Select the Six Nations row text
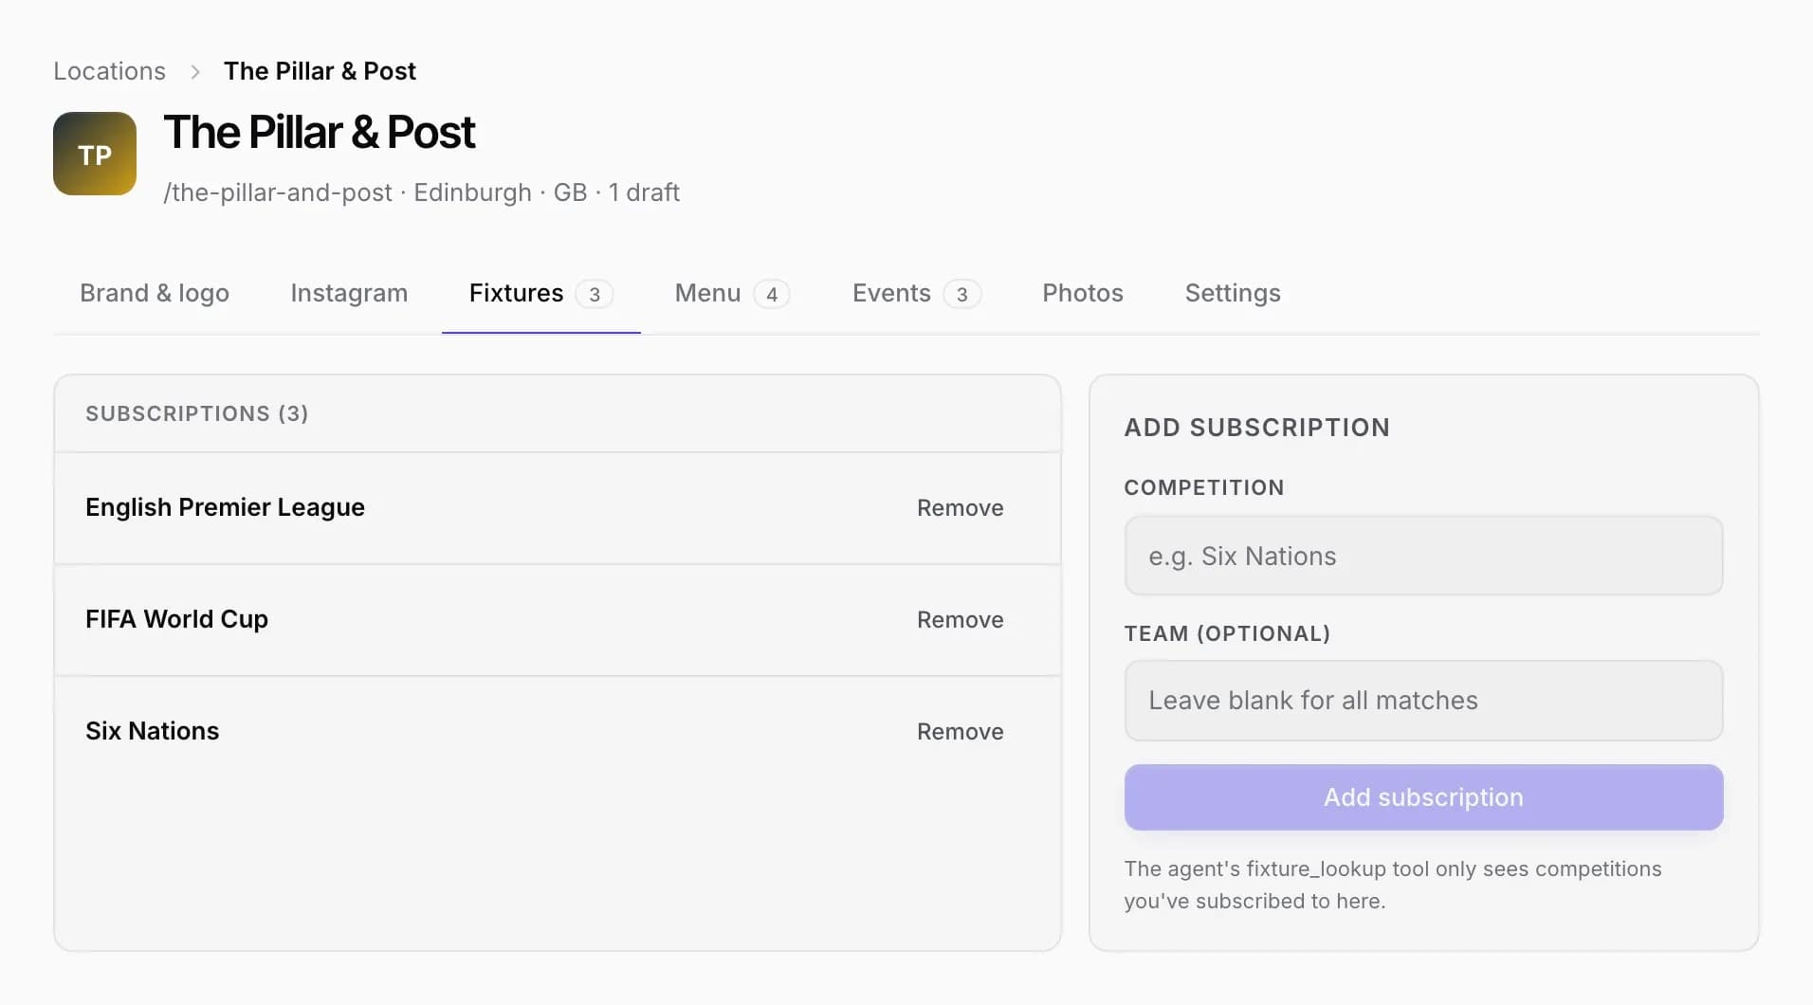 152,731
